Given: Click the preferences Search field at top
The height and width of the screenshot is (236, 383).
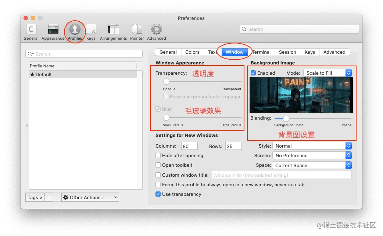Looking at the screenshot, I should (300, 29).
